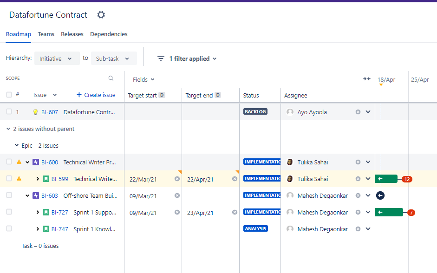Click Ayo Ayoola avatar icon

click(x=290, y=112)
